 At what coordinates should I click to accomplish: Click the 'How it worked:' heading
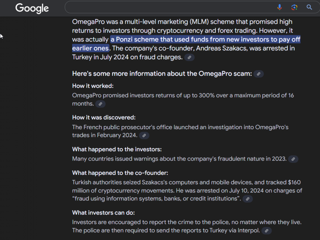click(x=93, y=86)
